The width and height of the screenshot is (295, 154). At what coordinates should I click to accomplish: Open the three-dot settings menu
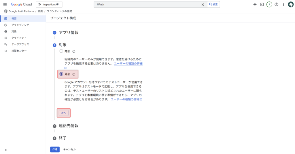click(283, 5)
